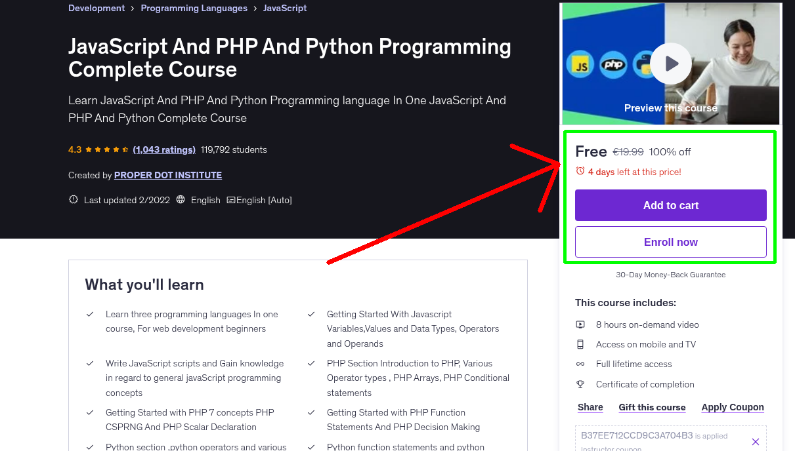This screenshot has width=795, height=451.
Task: Select Gift this course
Action: click(x=652, y=407)
